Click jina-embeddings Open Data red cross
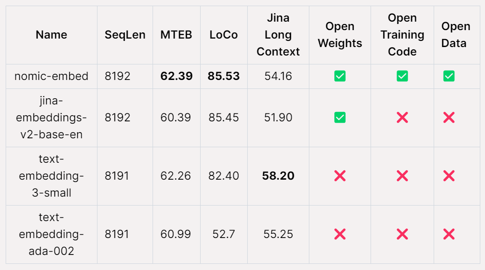This screenshot has width=485, height=270. point(449,117)
